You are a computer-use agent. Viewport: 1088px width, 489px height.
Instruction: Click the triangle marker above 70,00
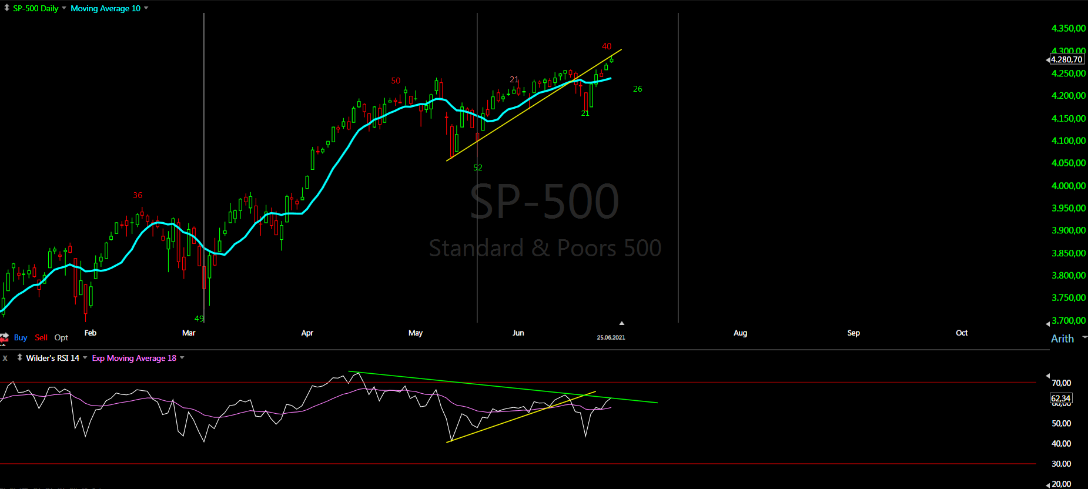coord(1047,376)
